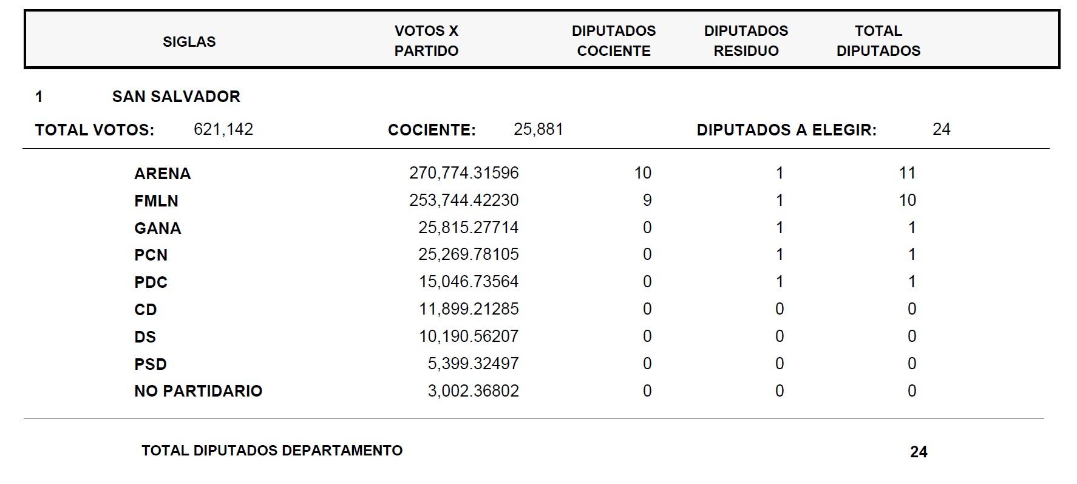Click the DIPUTADOS RESIDUO column header
Image resolution: width=1077 pixels, height=484 pixels.
746,41
